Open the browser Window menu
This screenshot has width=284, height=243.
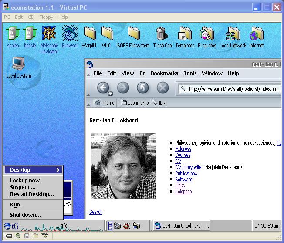[212, 73]
